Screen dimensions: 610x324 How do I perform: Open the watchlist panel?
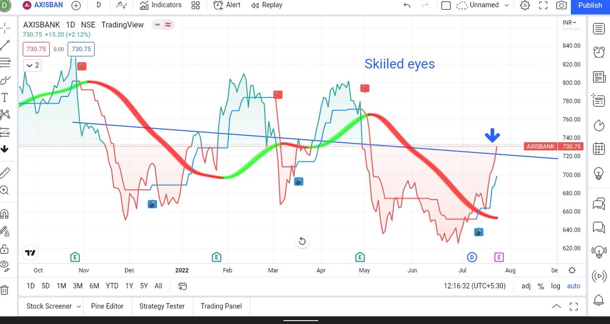599,28
